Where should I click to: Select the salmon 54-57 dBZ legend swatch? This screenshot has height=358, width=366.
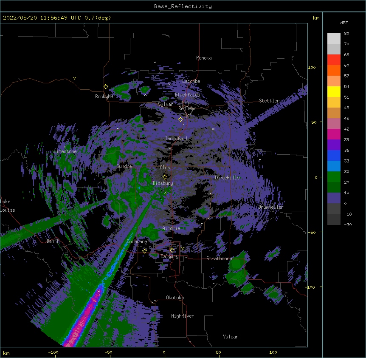tap(334, 81)
